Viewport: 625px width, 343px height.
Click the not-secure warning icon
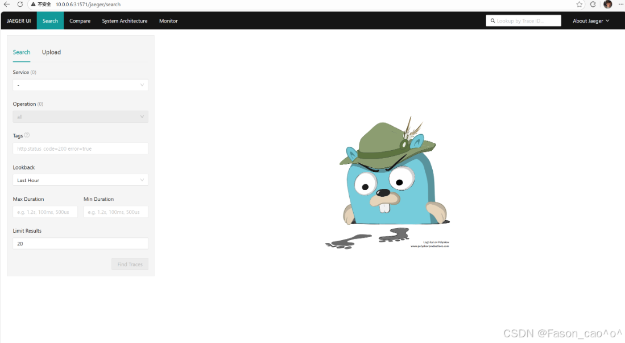point(34,5)
